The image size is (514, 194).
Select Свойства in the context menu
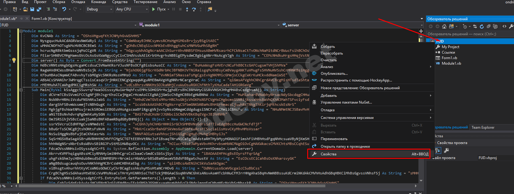(328, 154)
